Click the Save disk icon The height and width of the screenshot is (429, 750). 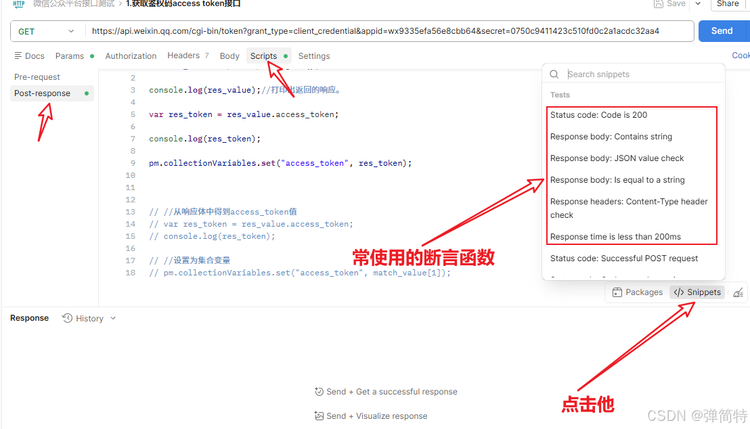pyautogui.click(x=658, y=4)
